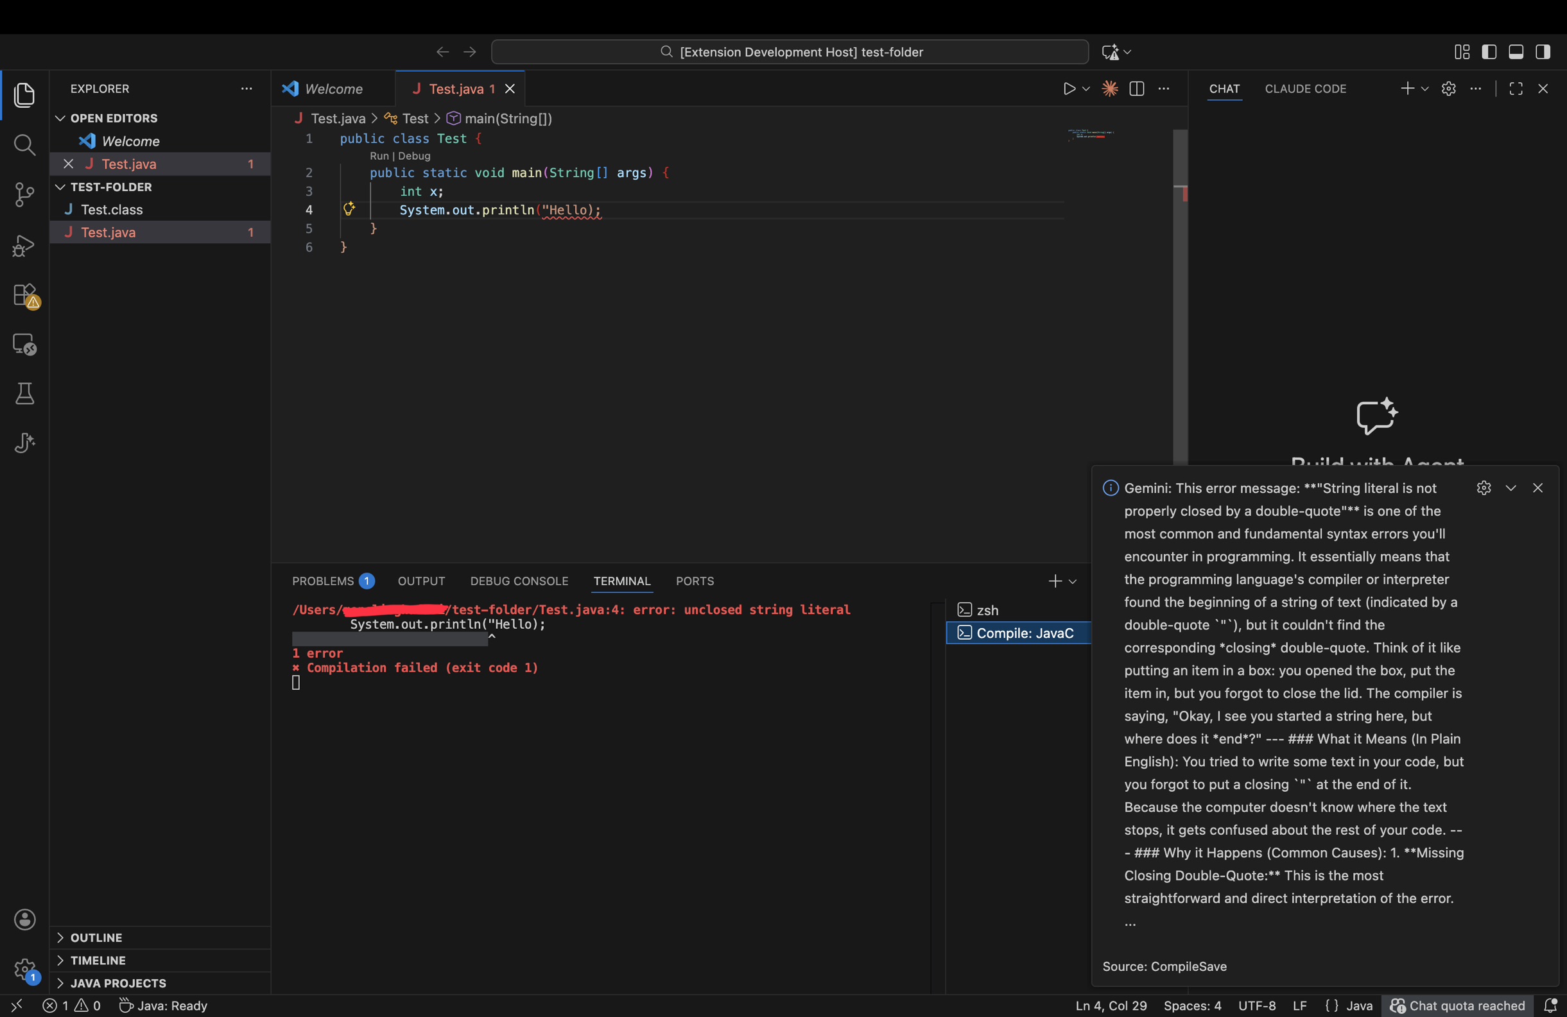Image resolution: width=1567 pixels, height=1017 pixels.
Task: Split the editor to the right
Action: click(x=1136, y=89)
